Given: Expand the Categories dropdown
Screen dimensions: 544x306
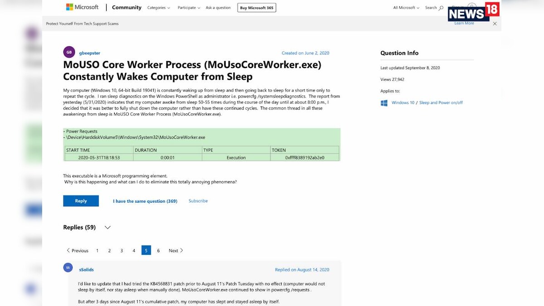Looking at the screenshot, I should tap(159, 8).
